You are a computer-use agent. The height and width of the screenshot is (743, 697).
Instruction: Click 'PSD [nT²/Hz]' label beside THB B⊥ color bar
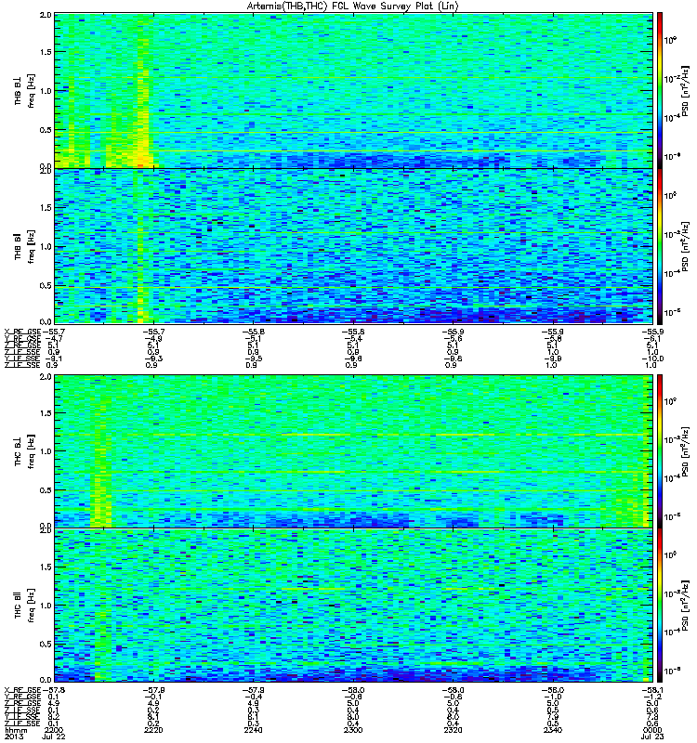[x=686, y=91]
